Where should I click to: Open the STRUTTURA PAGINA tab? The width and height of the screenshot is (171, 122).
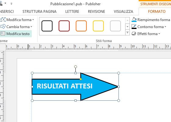39,12
